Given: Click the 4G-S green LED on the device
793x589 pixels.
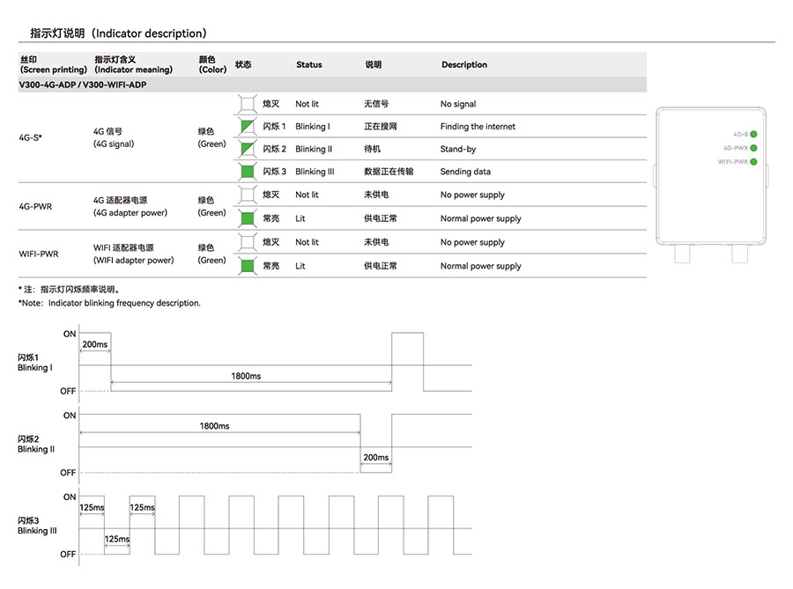Looking at the screenshot, I should (754, 134).
